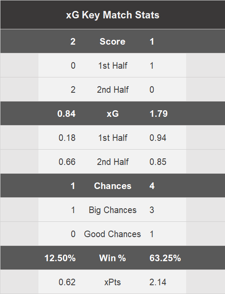The height and width of the screenshot is (294, 225).
Task: Select the xG header label
Action: (x=113, y=114)
